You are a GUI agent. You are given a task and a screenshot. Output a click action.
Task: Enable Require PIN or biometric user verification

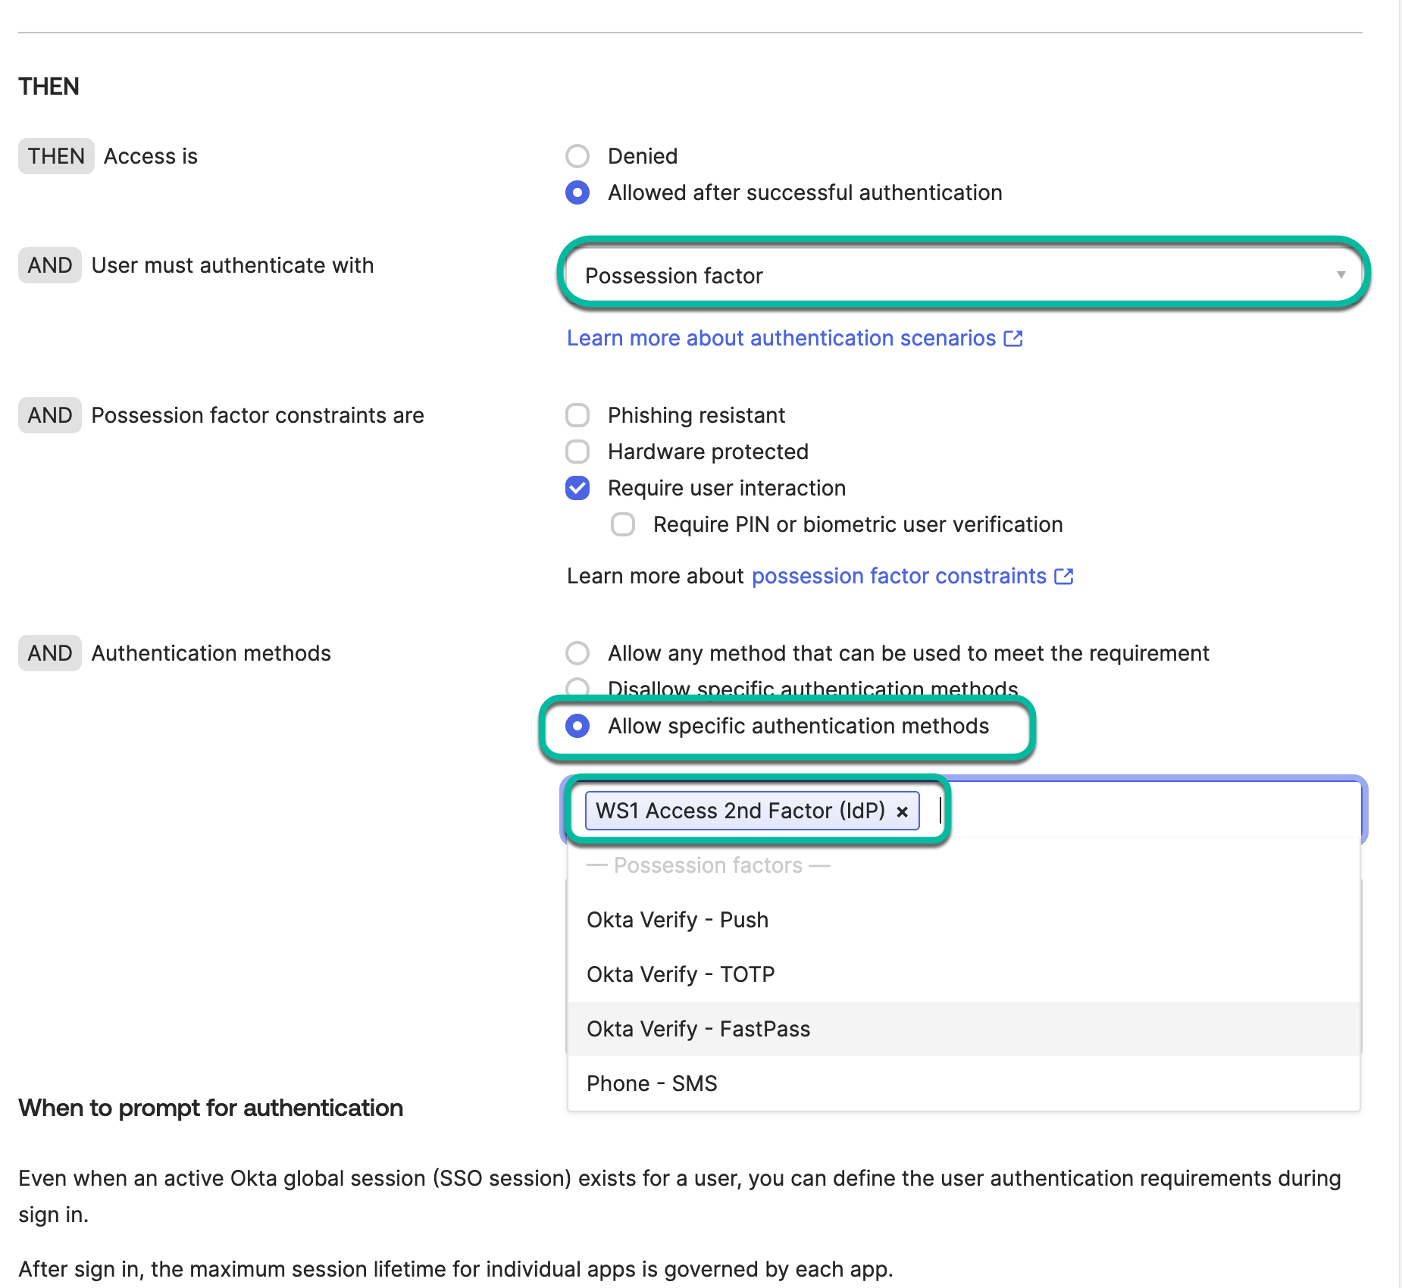coord(623,524)
